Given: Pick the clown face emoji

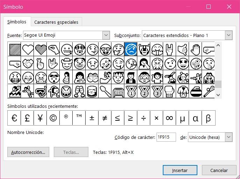Looking at the screenshot, I should 79,64.
